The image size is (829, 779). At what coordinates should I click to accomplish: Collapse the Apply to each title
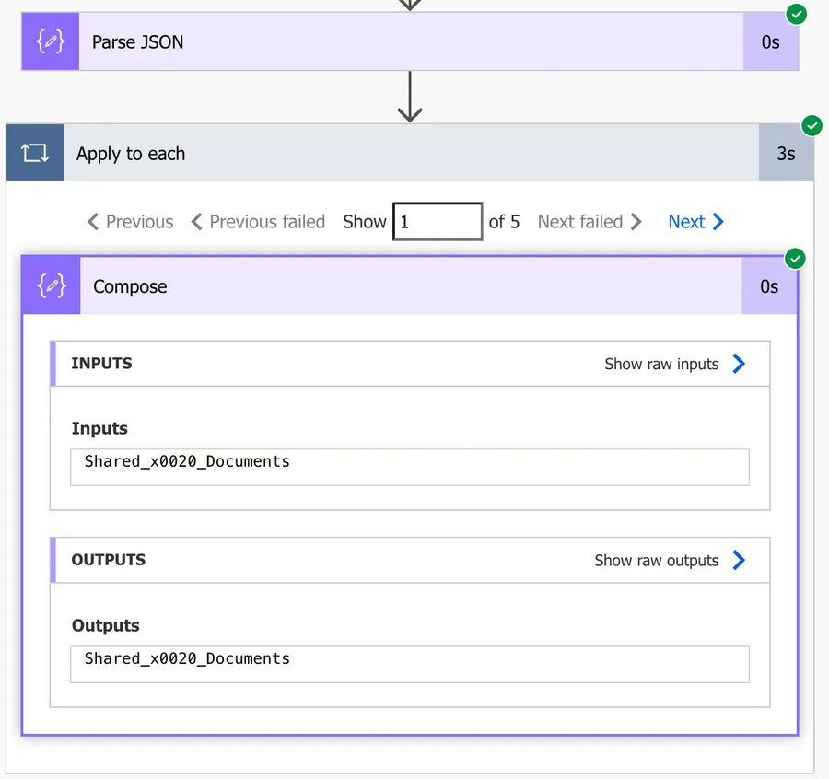(x=131, y=154)
